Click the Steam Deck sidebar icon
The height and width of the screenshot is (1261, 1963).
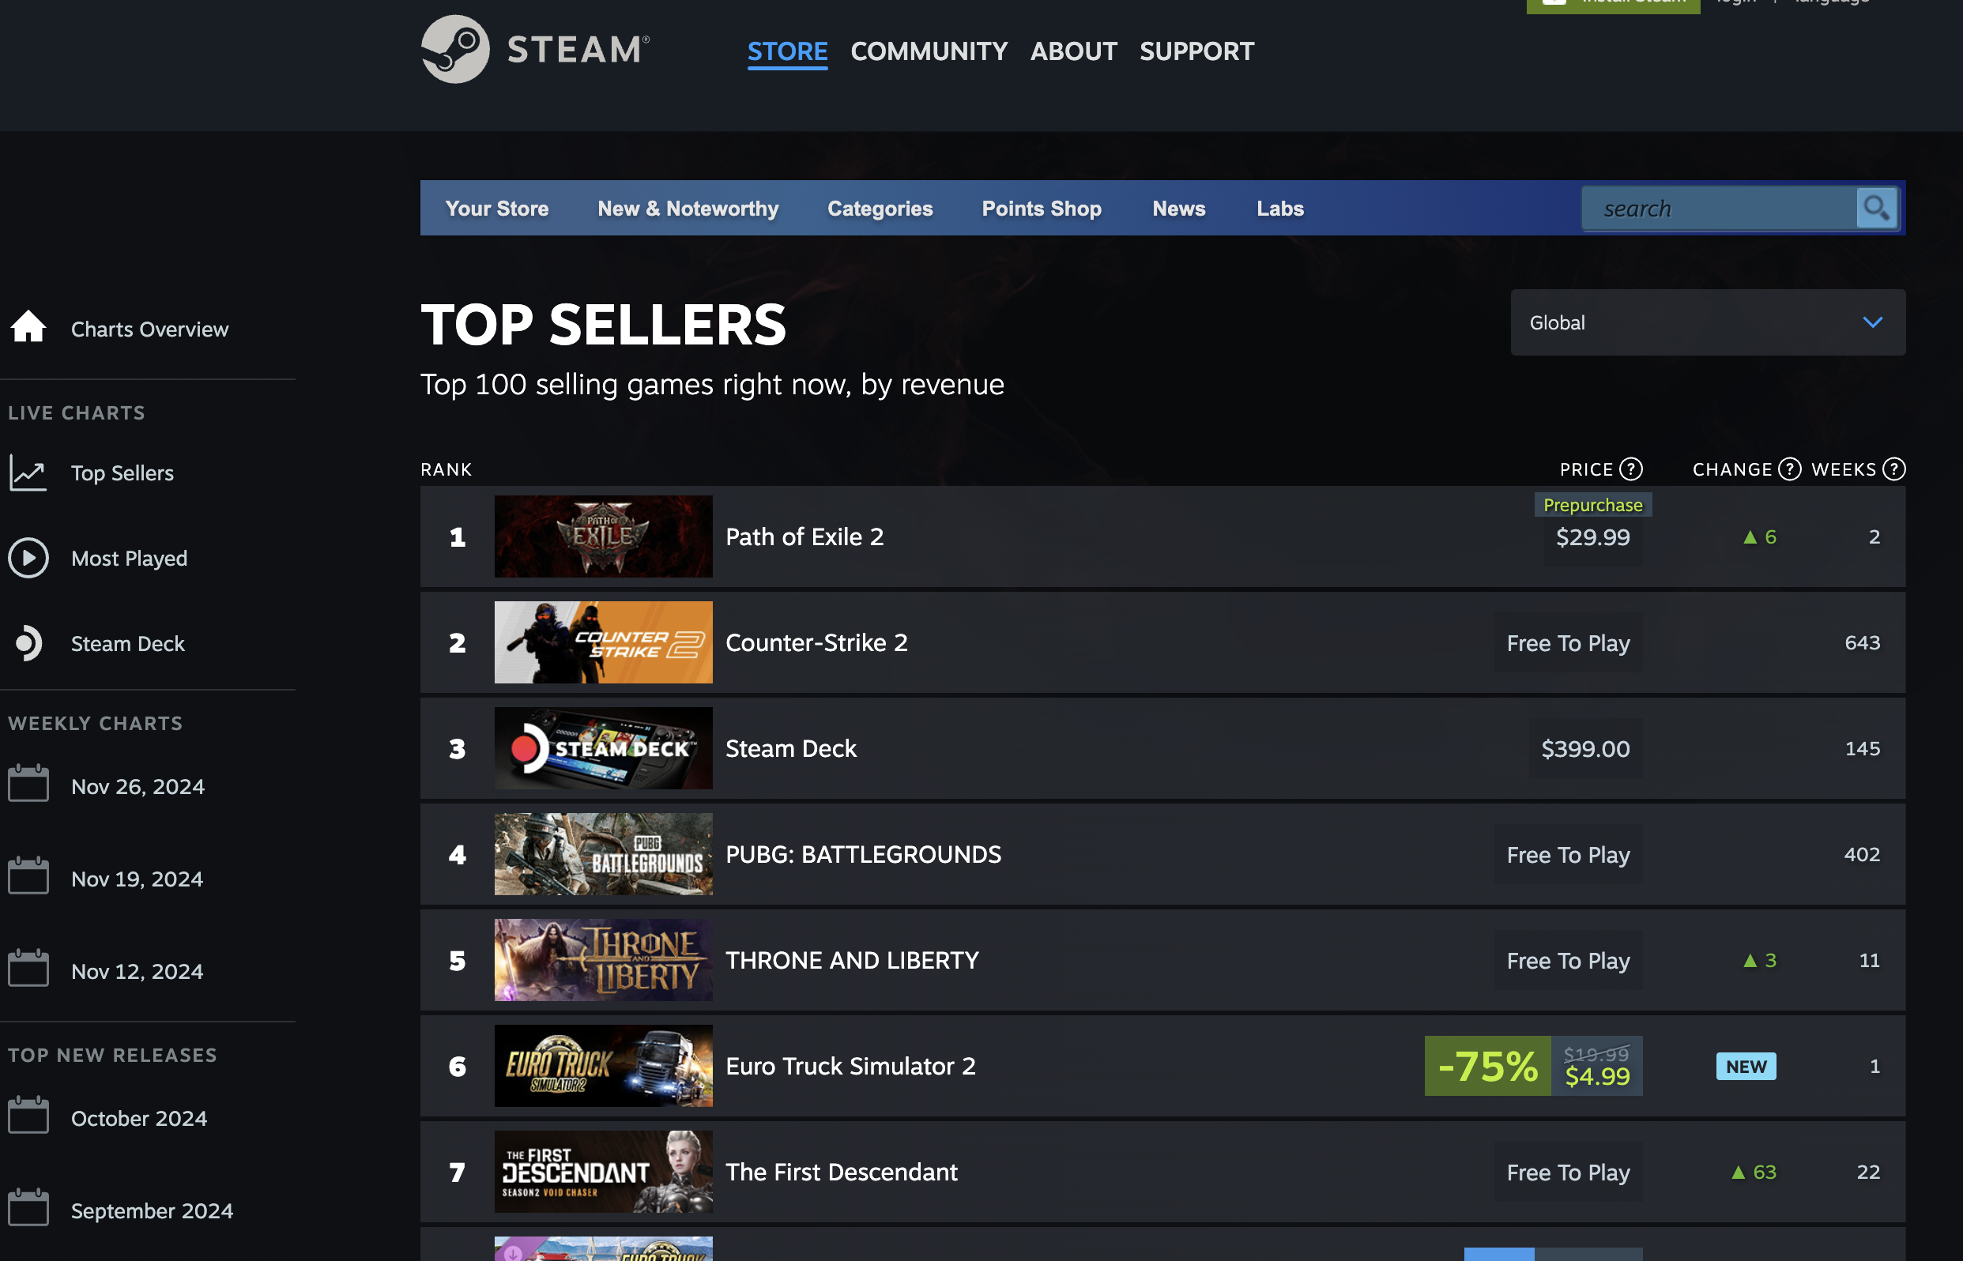[28, 644]
